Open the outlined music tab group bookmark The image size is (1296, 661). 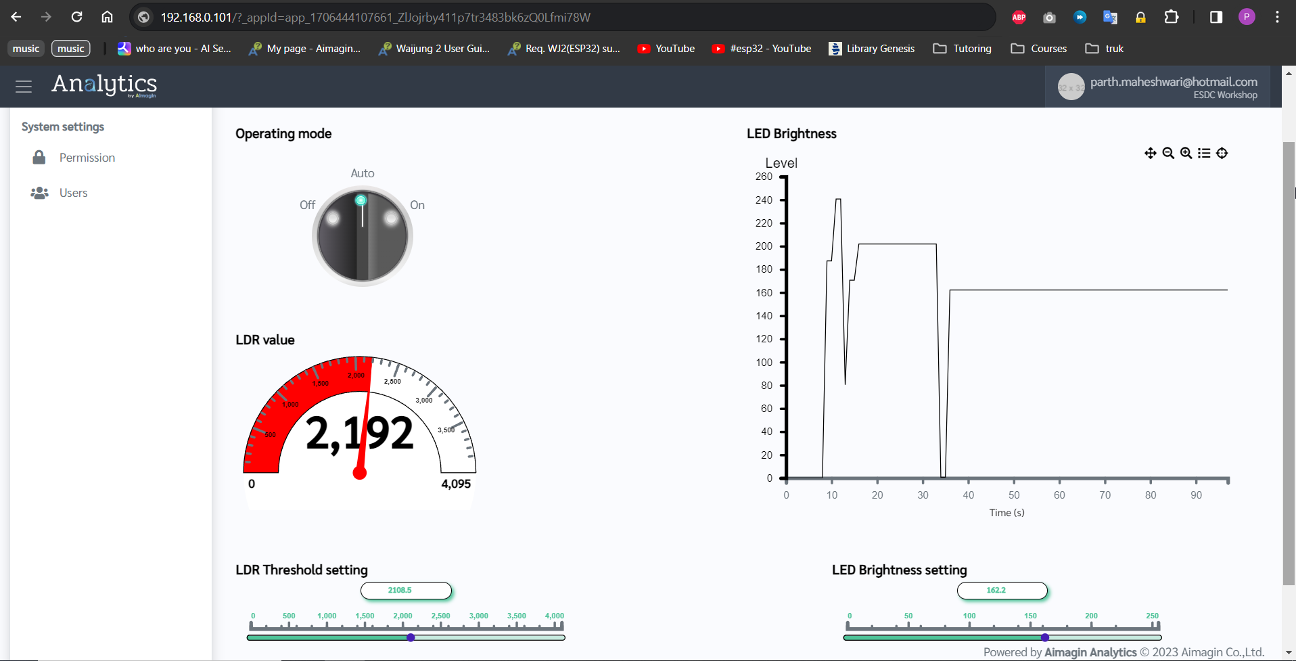(x=71, y=49)
